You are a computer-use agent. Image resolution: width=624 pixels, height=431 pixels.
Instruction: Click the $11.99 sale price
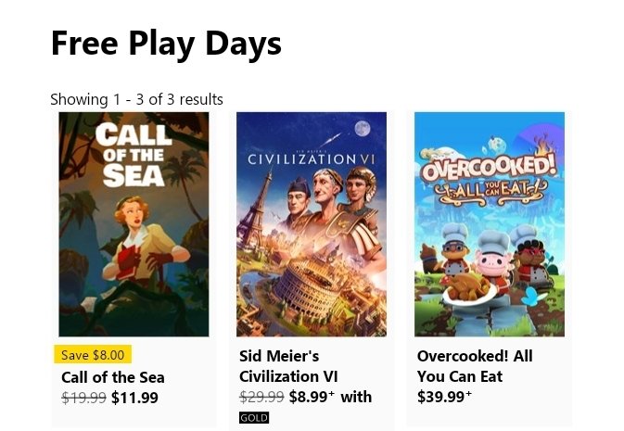[135, 398]
